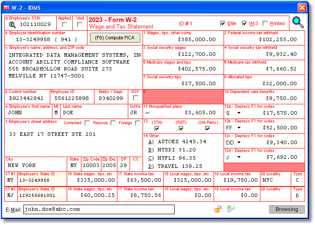Toggle the NSF checkbox
Image resolution: width=315 pixels, height=225 pixels.
point(136,98)
